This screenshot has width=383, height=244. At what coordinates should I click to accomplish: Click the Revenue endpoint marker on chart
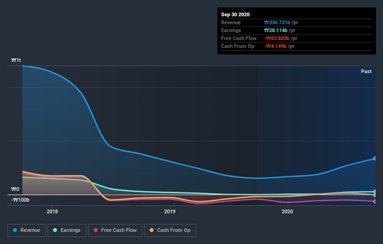(375, 158)
